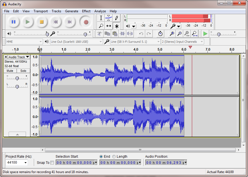This screenshot has width=248, height=177.
Task: Click the Copy icon
Action: tap(108, 34)
